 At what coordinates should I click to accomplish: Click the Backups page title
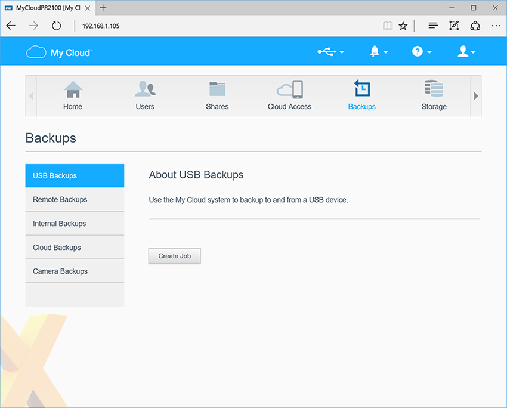pos(51,138)
